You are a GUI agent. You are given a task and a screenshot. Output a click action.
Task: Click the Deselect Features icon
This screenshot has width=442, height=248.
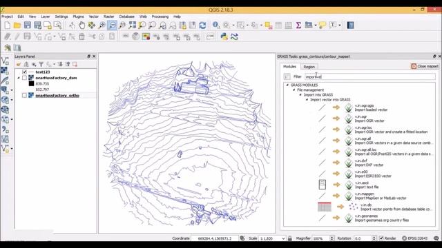point(269,25)
